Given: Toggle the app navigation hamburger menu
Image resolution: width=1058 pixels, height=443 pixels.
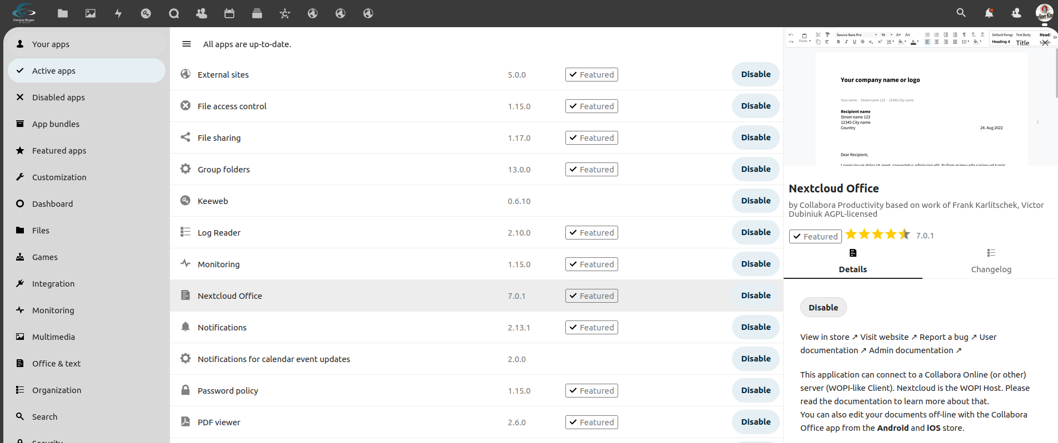Looking at the screenshot, I should click(187, 44).
